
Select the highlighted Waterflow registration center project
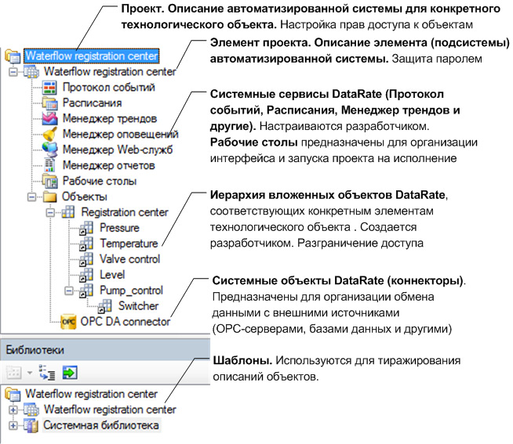click(x=92, y=56)
